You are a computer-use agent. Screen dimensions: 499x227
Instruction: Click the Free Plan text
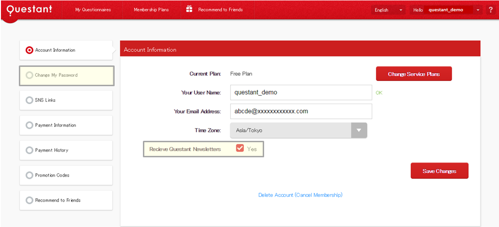coord(241,74)
